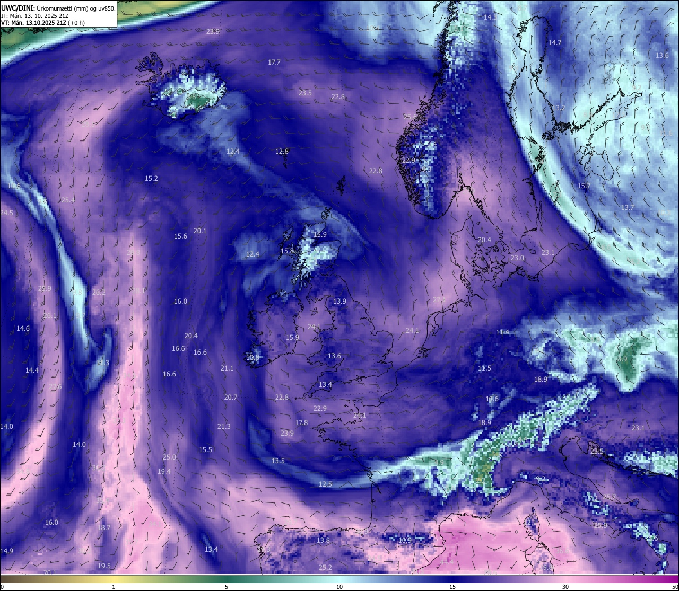679x591 pixels.
Task: Click the 15.6 value label
Action: point(180,236)
